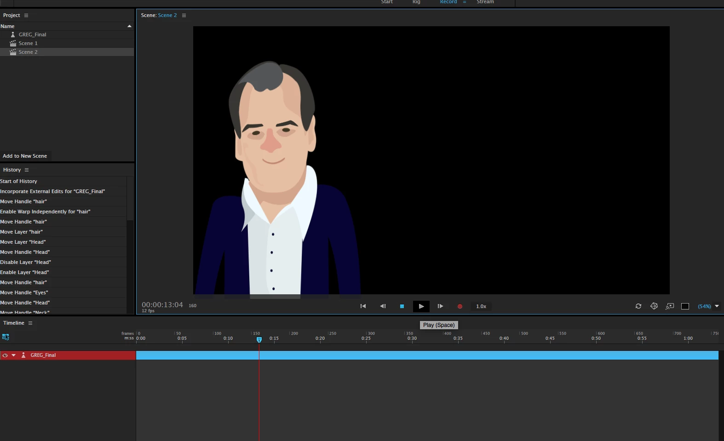Image resolution: width=724 pixels, height=441 pixels.
Task: Click the 00:00:13:04 timecode
Action: (x=162, y=304)
